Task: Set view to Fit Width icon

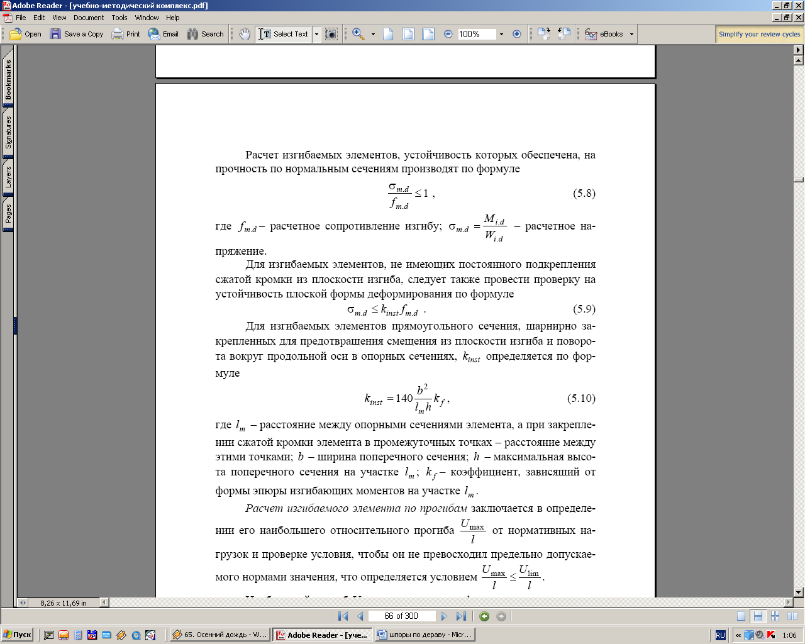Action: pyautogui.click(x=428, y=34)
